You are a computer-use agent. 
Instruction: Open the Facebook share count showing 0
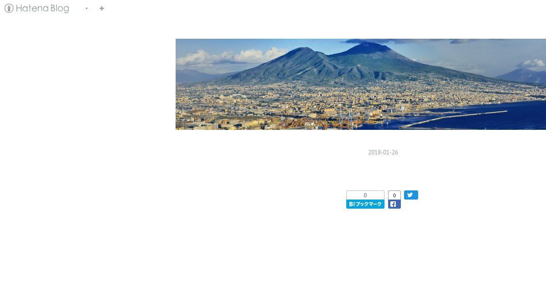point(394,195)
